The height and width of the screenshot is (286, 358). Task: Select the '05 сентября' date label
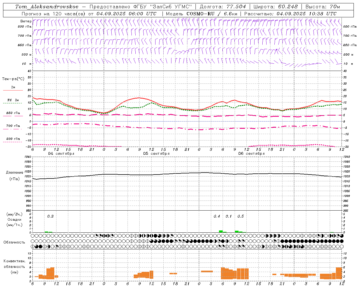click(156, 154)
